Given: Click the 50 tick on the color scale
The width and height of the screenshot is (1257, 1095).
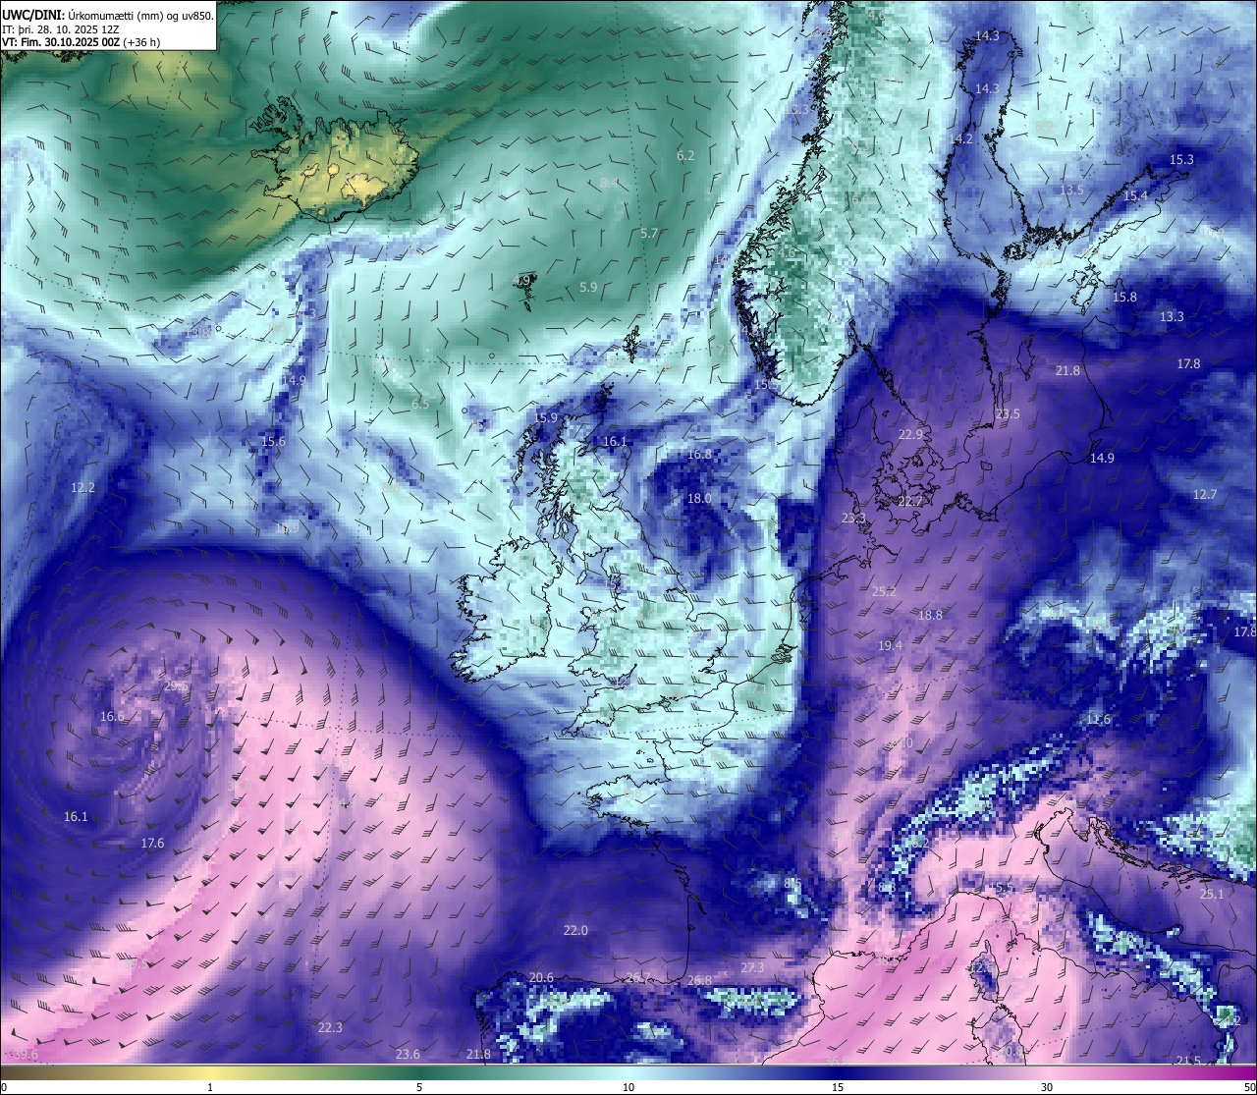Looking at the screenshot, I should click(x=1249, y=1087).
